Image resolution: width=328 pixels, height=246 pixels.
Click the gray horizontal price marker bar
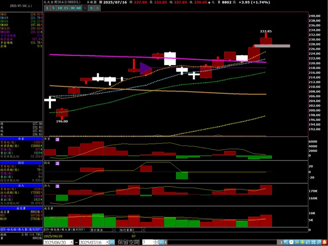coord(272,46)
